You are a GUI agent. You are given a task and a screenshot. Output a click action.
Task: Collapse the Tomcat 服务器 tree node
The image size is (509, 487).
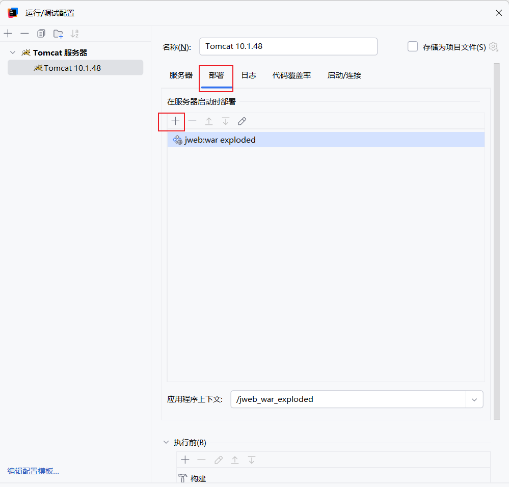[x=12, y=52]
